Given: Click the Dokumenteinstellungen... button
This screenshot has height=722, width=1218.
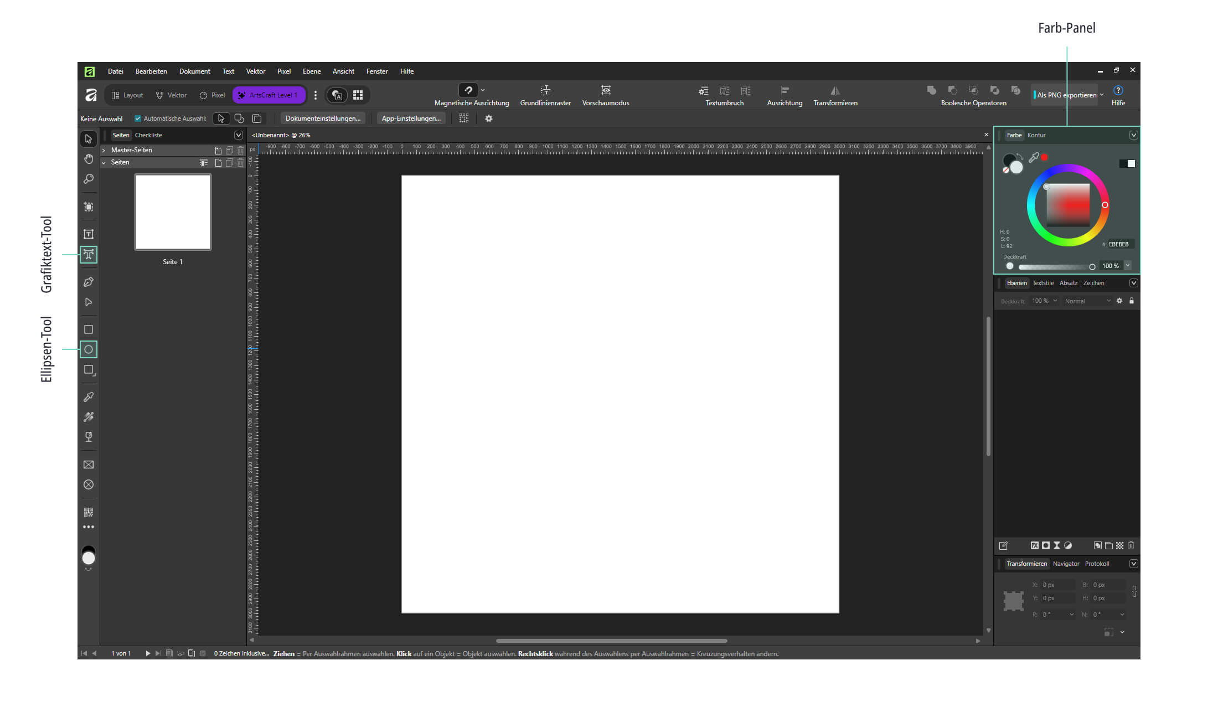Looking at the screenshot, I should pyautogui.click(x=323, y=118).
